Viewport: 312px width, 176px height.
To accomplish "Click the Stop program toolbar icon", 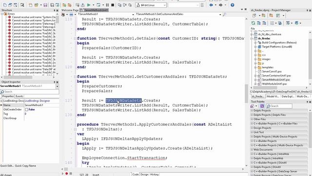I will coord(113,5).
